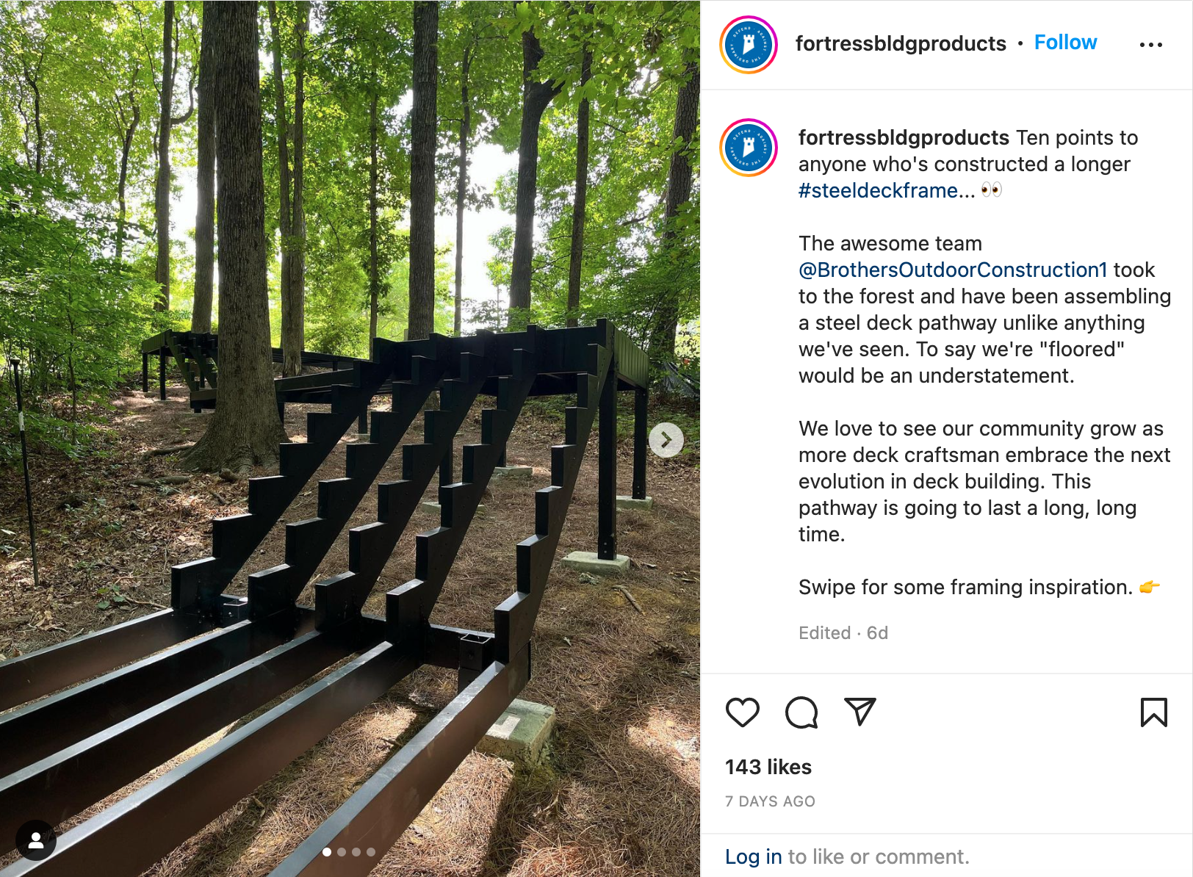This screenshot has width=1193, height=877.
Task: Open comments via the speech bubble icon
Action: tap(801, 712)
